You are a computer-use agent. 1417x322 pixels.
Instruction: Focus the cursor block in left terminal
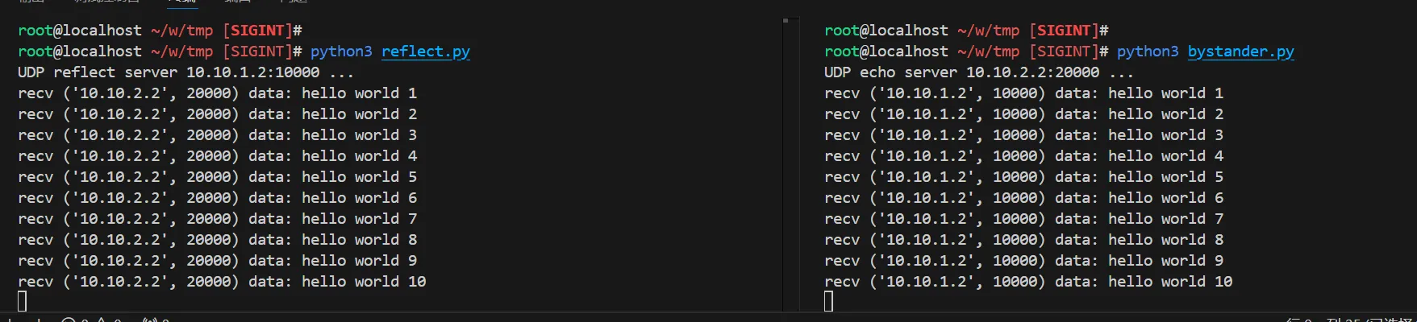pos(23,301)
